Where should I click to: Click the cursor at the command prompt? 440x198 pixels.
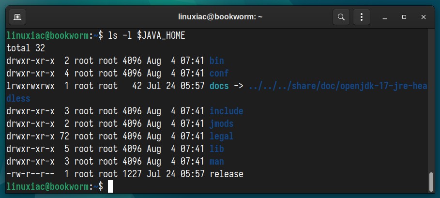pyautogui.click(x=110, y=186)
